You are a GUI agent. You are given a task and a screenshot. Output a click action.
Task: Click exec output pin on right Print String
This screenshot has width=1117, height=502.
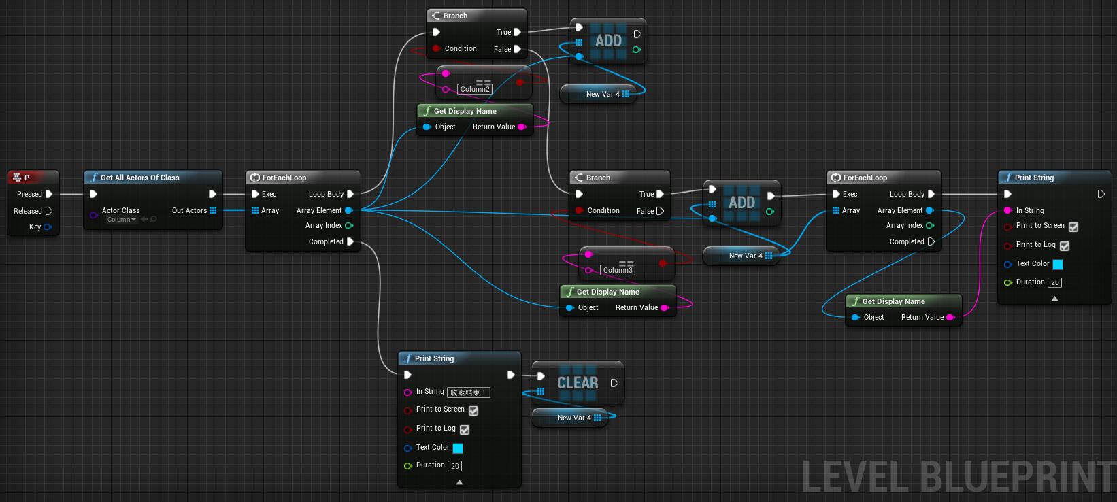[x=1101, y=194]
